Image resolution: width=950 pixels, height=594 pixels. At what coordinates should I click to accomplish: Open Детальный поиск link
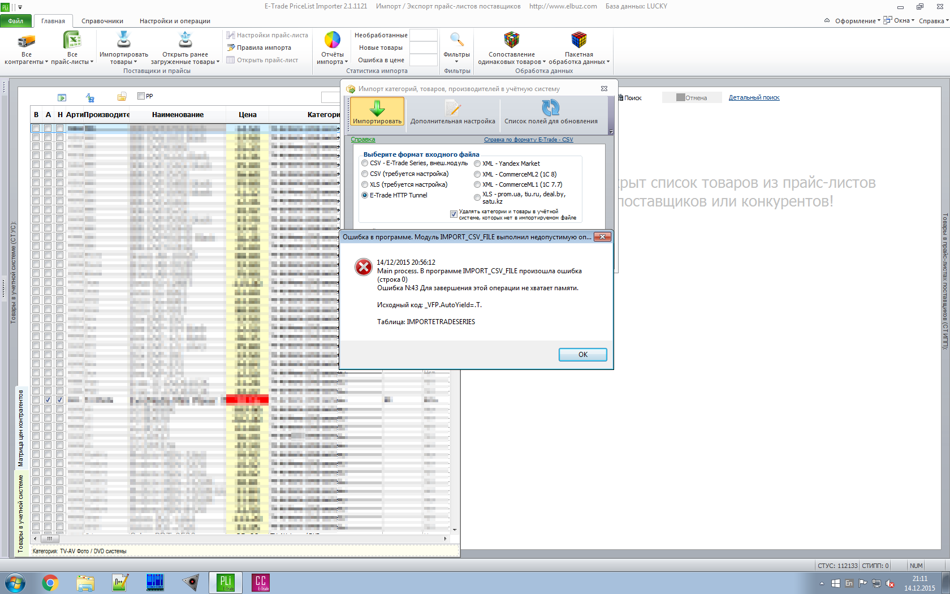pos(754,97)
